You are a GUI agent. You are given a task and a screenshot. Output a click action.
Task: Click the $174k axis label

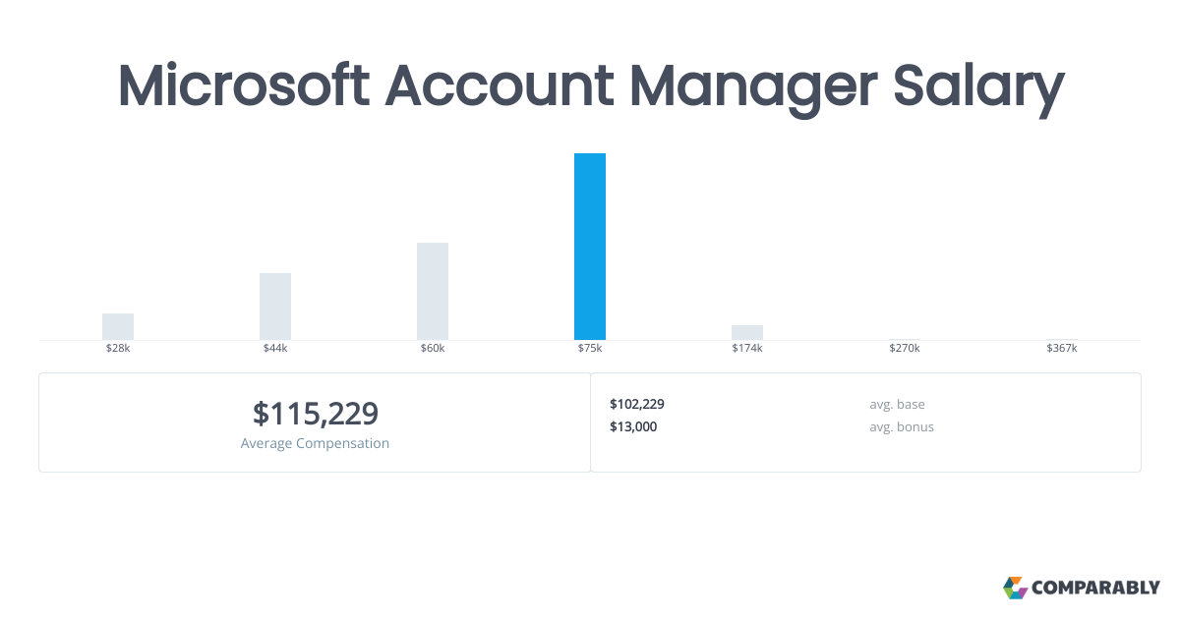tap(747, 349)
